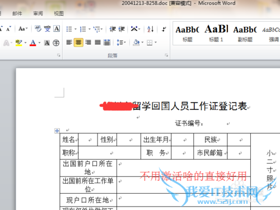Toggle Center alignment

[78, 43]
